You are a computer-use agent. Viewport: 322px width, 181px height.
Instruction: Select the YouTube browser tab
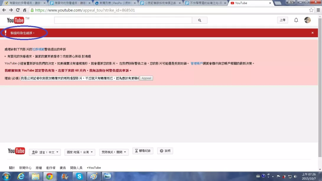point(251,3)
